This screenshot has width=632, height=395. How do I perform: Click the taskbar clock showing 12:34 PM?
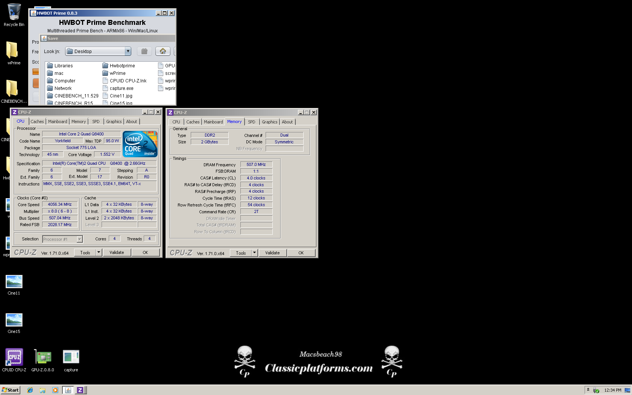612,390
